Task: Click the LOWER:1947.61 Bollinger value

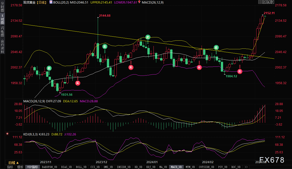Action: [126, 3]
